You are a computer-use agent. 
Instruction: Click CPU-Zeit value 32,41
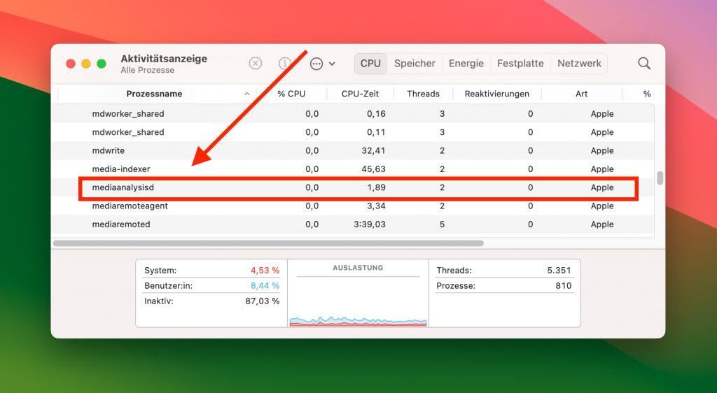tap(373, 150)
